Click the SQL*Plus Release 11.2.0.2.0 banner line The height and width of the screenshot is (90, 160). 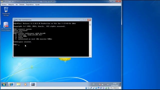coord(44,23)
